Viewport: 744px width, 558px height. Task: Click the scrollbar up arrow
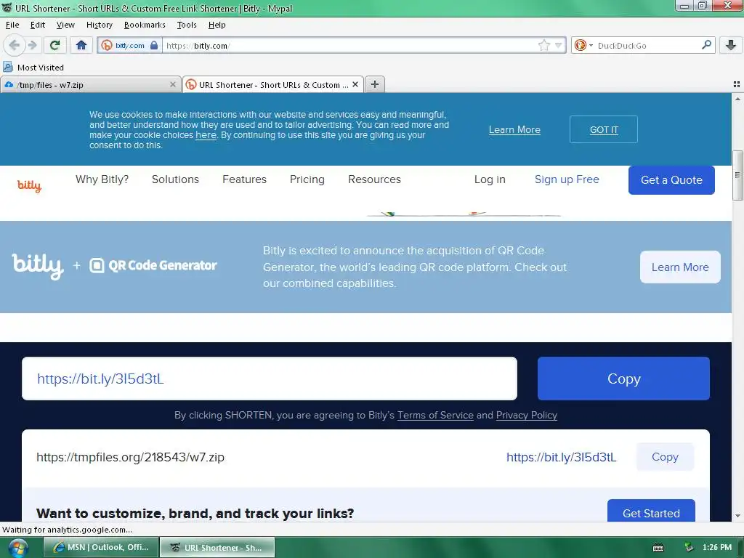click(x=737, y=99)
